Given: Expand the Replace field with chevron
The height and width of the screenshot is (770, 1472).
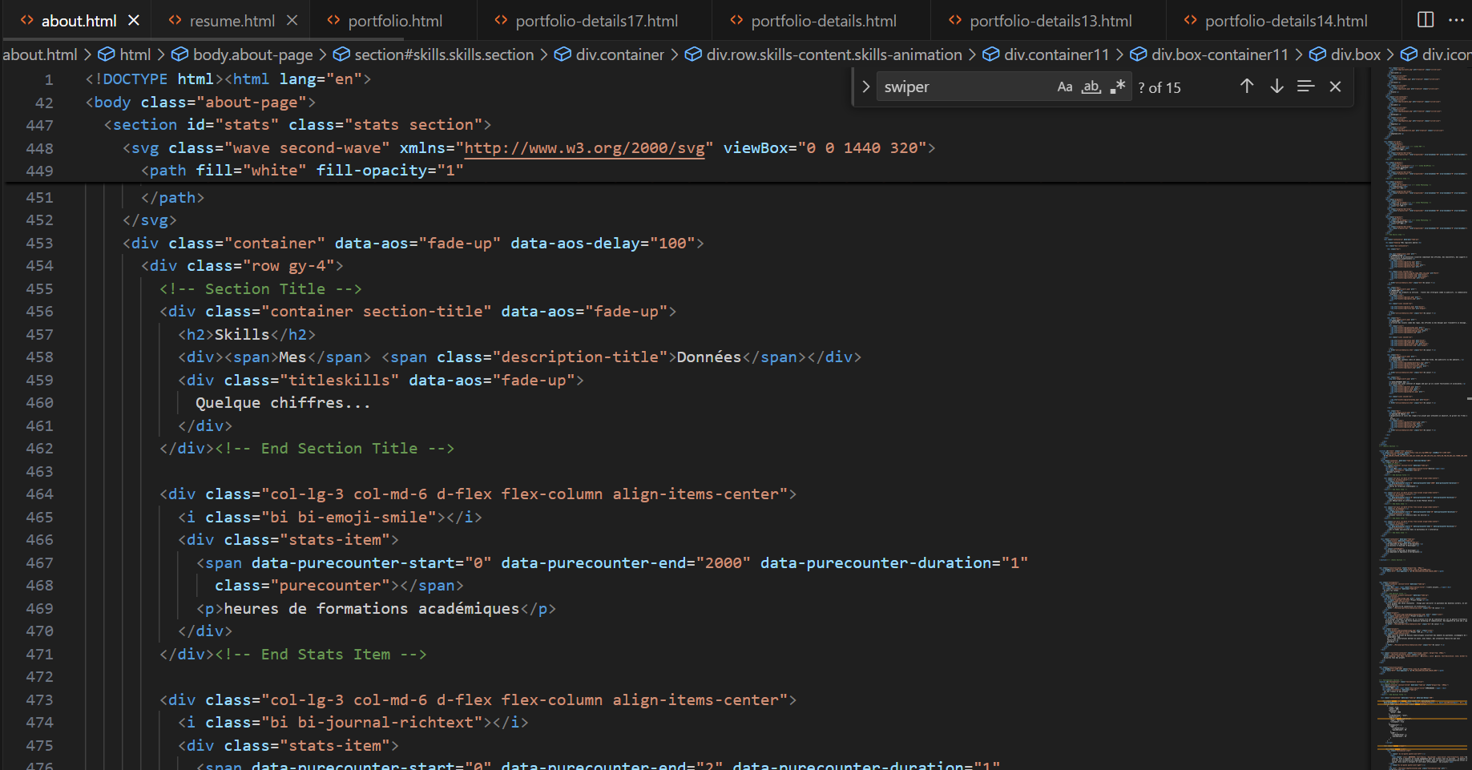Looking at the screenshot, I should click(x=865, y=87).
